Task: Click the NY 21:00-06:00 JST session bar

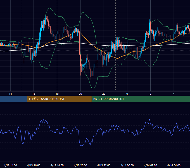Action: click(141, 99)
